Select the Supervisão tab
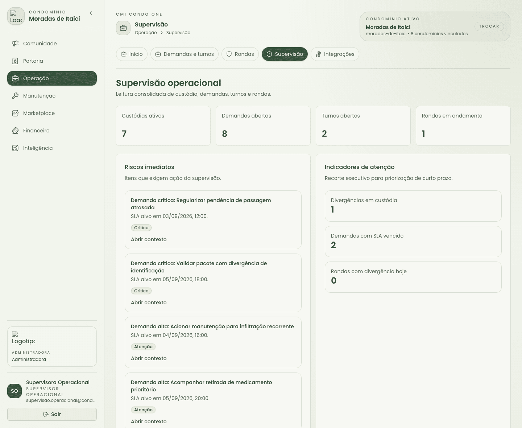Viewport: 522px width, 428px height. coord(285,54)
